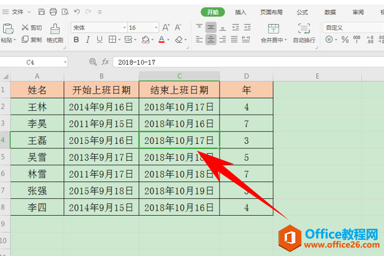Copy the selection (复制)
384x256 pixels.
32,40
